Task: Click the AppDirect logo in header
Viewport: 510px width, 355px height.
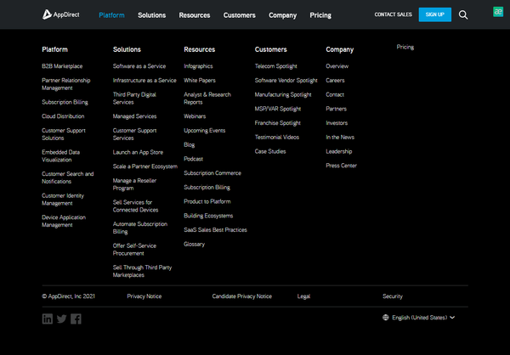Action: (61, 14)
